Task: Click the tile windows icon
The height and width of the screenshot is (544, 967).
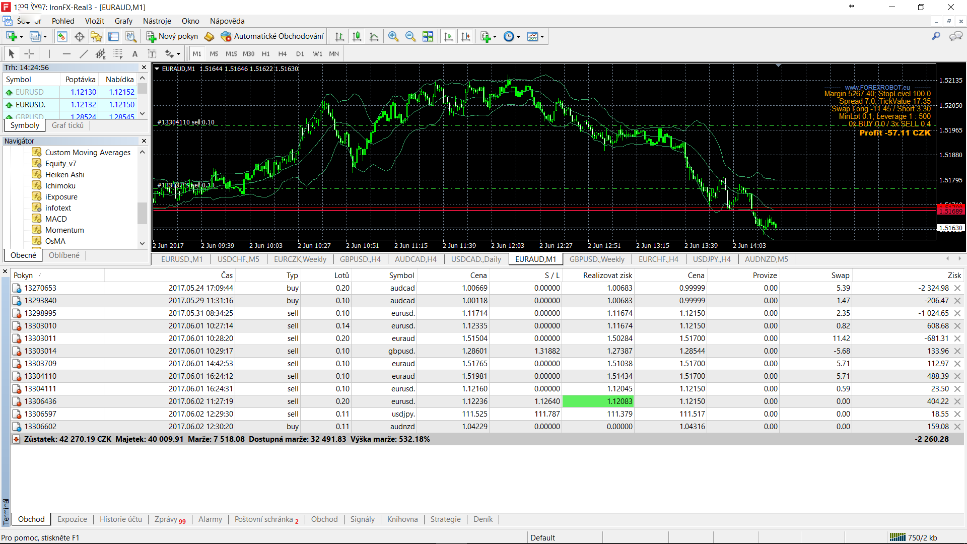Action: click(428, 36)
